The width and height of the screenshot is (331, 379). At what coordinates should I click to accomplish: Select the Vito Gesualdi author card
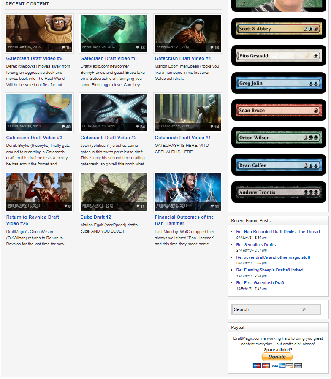coord(279,56)
